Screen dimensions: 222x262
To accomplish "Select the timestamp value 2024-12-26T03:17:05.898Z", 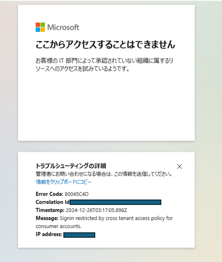I will tap(96, 210).
